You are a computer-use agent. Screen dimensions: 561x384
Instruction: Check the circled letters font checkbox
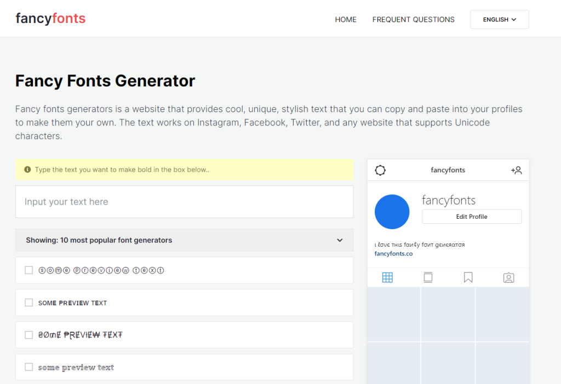[x=29, y=270]
